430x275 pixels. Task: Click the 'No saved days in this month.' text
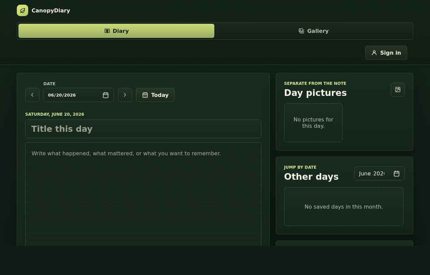point(344,207)
